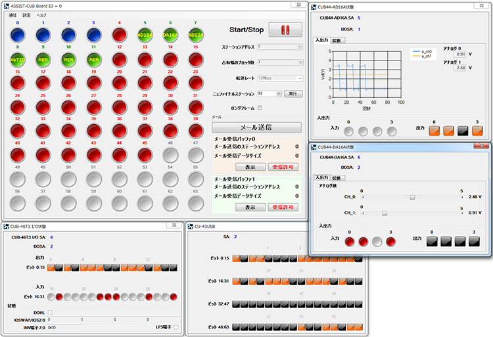The height and width of the screenshot is (337, 493).
Task: Toggle output bit 0 in CUB-46T3 window
Action: click(51, 267)
